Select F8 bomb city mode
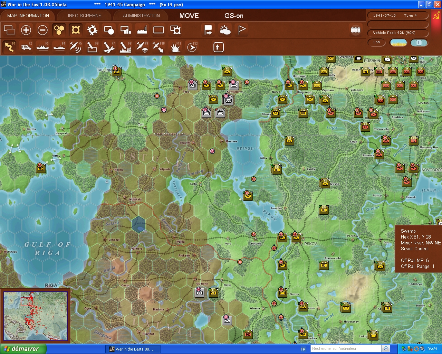The height and width of the screenshot is (354, 442). [125, 47]
